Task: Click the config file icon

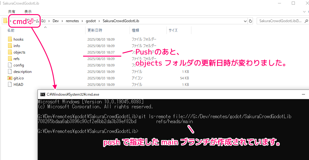Action: (10, 65)
